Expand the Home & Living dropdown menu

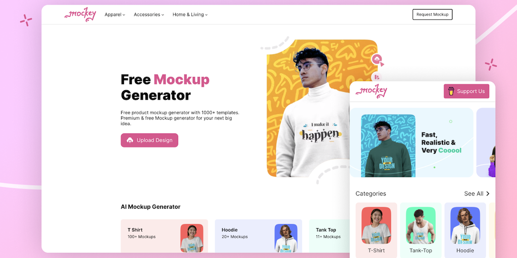coord(190,15)
